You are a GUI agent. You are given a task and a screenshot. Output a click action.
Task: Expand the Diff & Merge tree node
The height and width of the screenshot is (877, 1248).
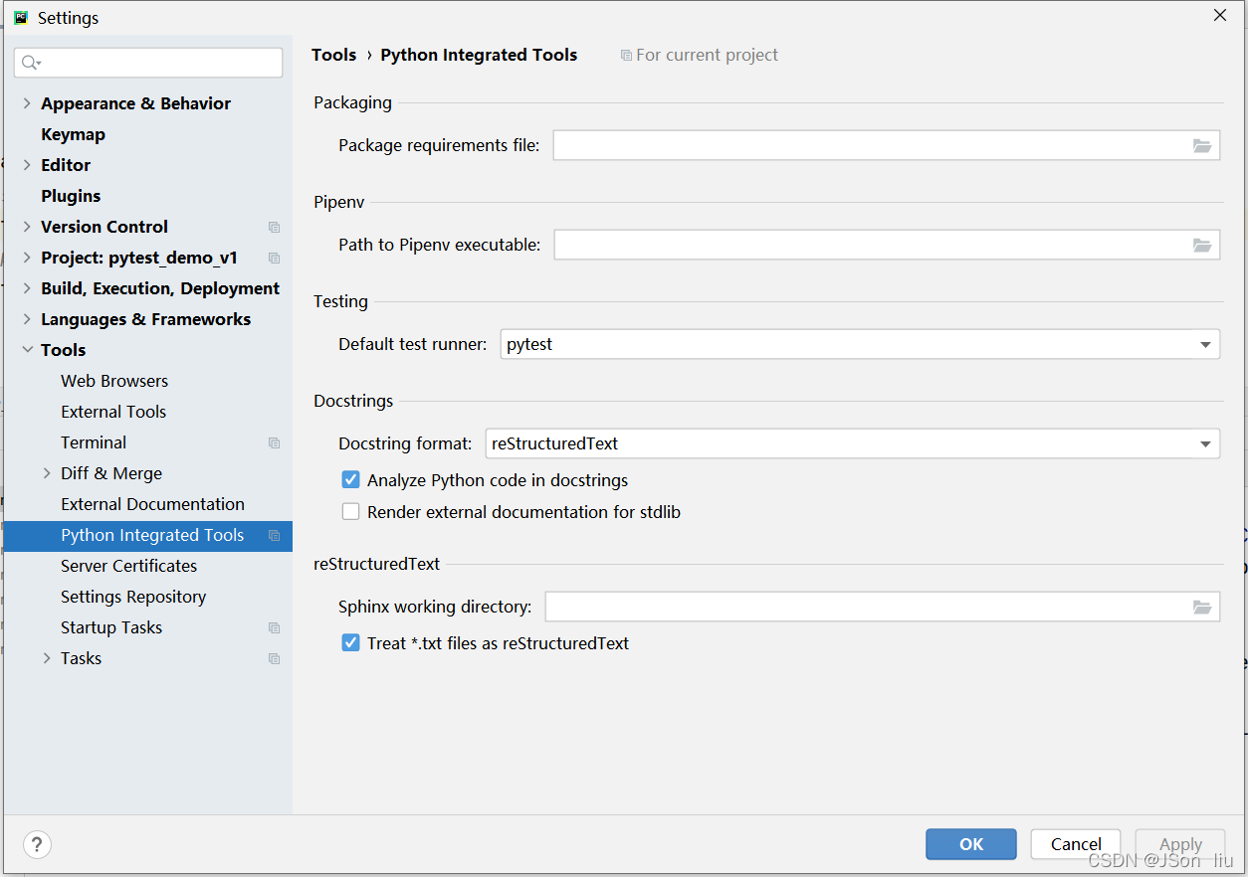point(47,473)
